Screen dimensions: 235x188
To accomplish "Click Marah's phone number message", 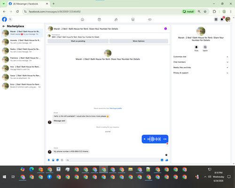I will click(x=71, y=151).
